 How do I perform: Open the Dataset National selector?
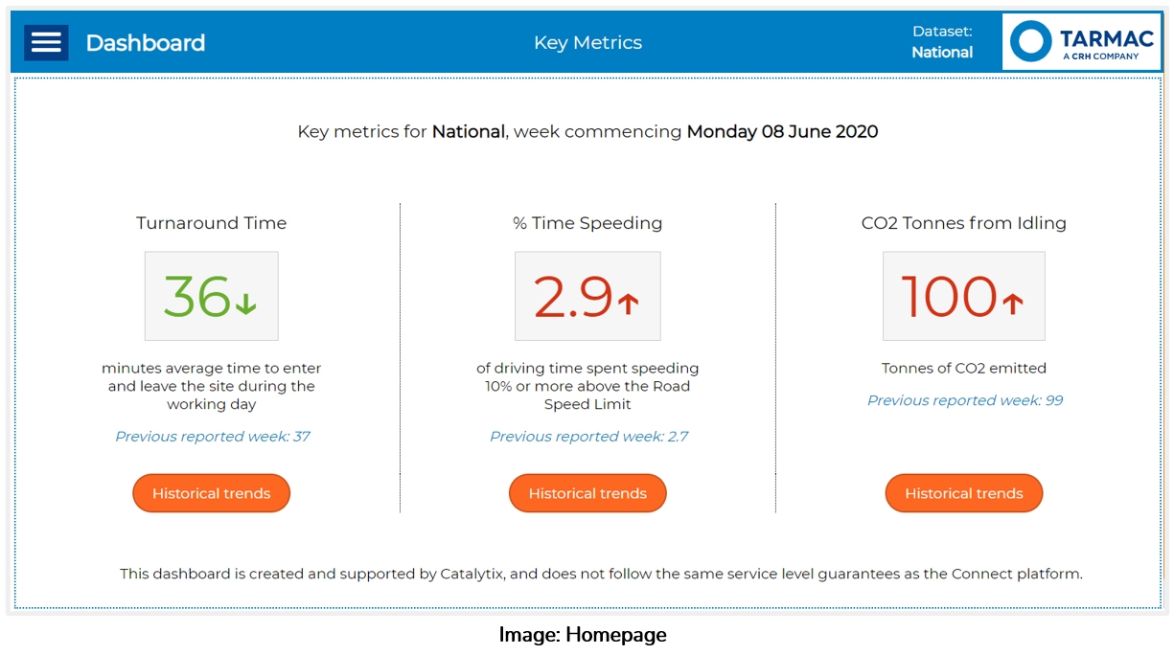click(941, 43)
